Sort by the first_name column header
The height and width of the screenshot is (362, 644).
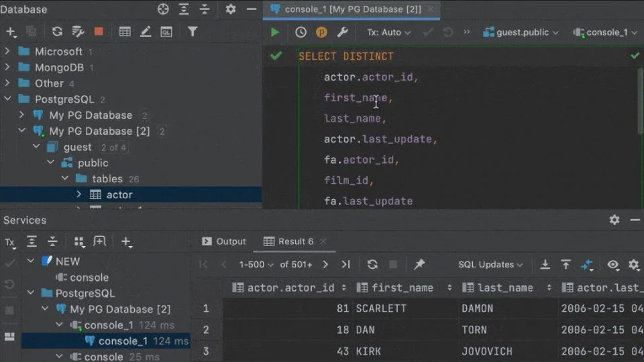point(402,288)
